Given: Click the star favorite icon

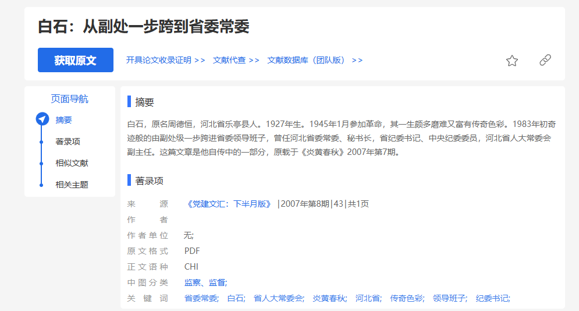Looking at the screenshot, I should (511, 61).
